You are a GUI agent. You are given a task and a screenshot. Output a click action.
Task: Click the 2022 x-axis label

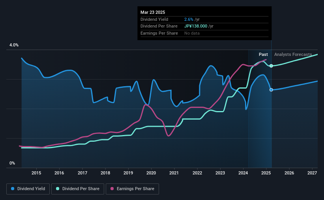(197, 173)
